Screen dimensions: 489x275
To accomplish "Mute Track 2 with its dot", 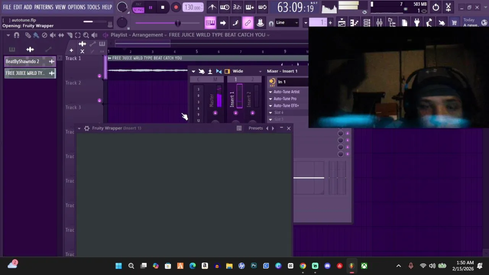I will point(99,100).
